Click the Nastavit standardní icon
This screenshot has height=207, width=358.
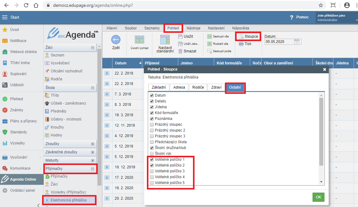click(x=165, y=40)
